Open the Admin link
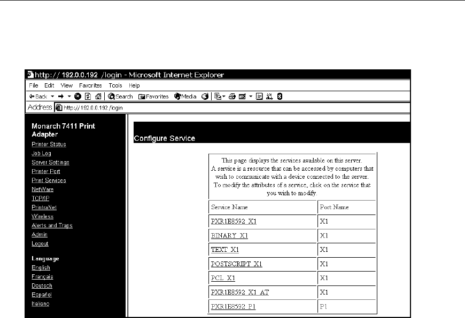The image size is (465, 318). (40, 234)
